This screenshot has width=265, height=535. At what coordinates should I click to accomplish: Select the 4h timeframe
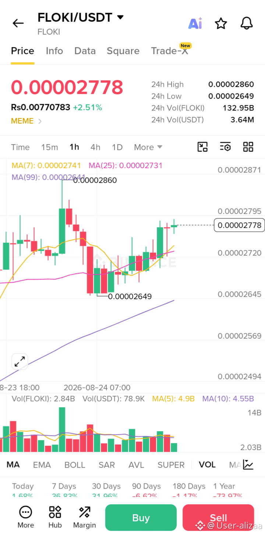[x=95, y=147]
